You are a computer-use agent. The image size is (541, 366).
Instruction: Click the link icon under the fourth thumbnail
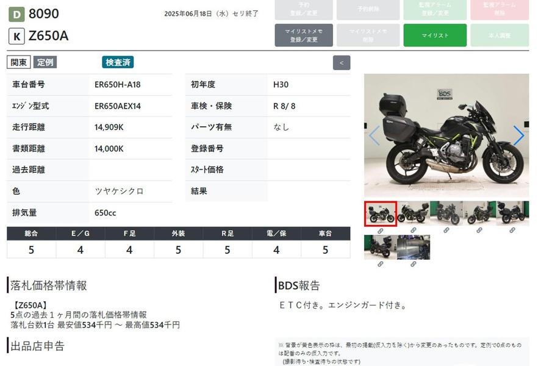click(479, 231)
